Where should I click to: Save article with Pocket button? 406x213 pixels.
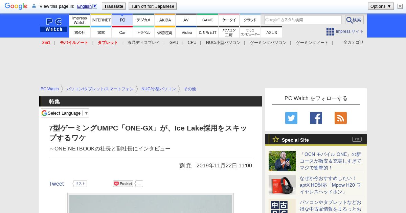click(123, 184)
